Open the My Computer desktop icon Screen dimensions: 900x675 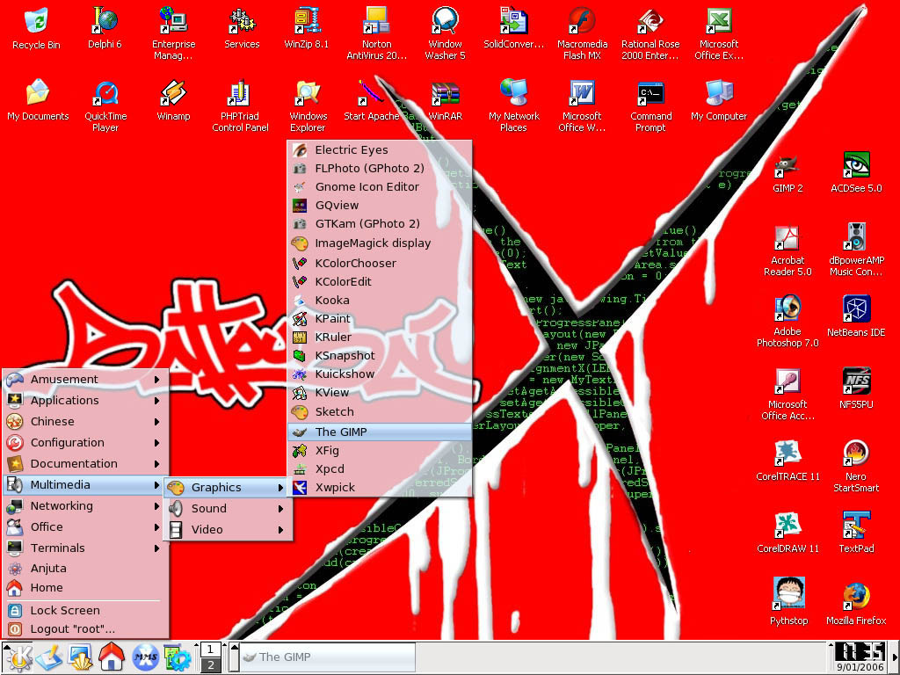[719, 100]
